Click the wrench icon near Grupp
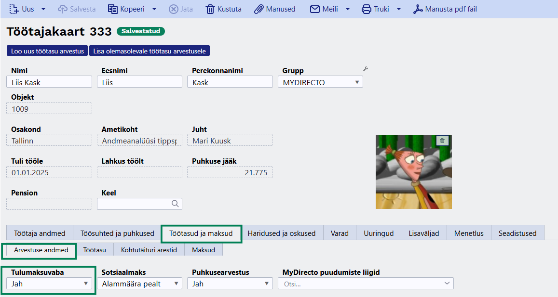Image resolution: width=558 pixels, height=297 pixels. [x=366, y=69]
